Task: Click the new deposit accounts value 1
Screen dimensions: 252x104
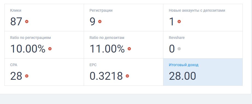Action: [x=172, y=22]
